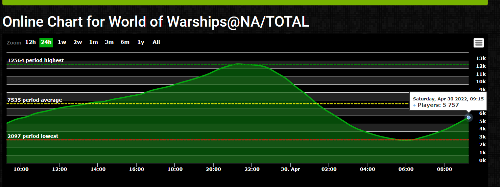
Task: Click the 13k y-axis label
Action: click(x=481, y=58)
